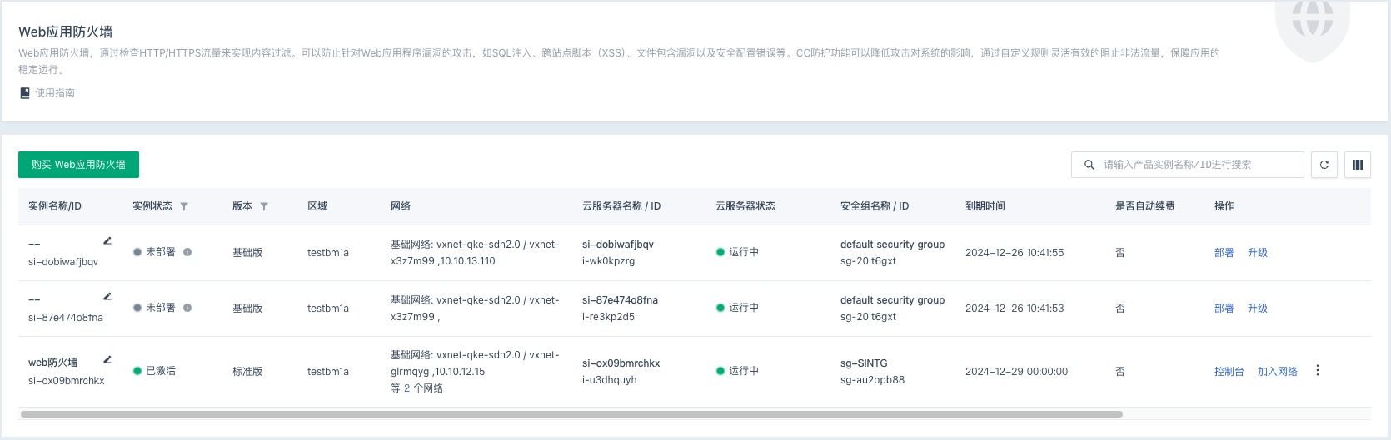Open the 实例状态 filter funnel
1391x440 pixels.
coord(184,206)
